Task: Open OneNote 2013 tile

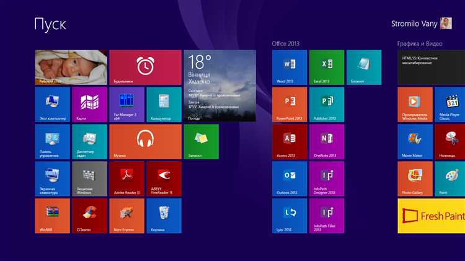Action: click(327, 142)
